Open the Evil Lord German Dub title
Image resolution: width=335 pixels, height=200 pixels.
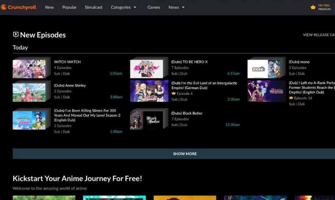tap(204, 85)
